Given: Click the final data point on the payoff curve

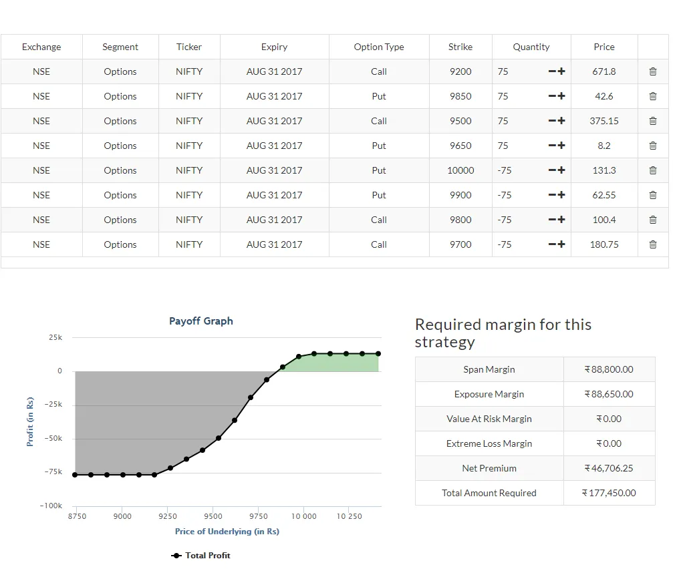Looking at the screenshot, I should coord(378,354).
